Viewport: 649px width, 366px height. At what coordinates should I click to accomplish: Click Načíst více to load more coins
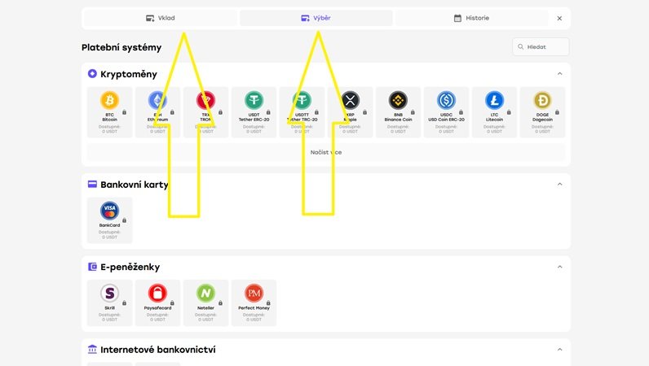326,152
